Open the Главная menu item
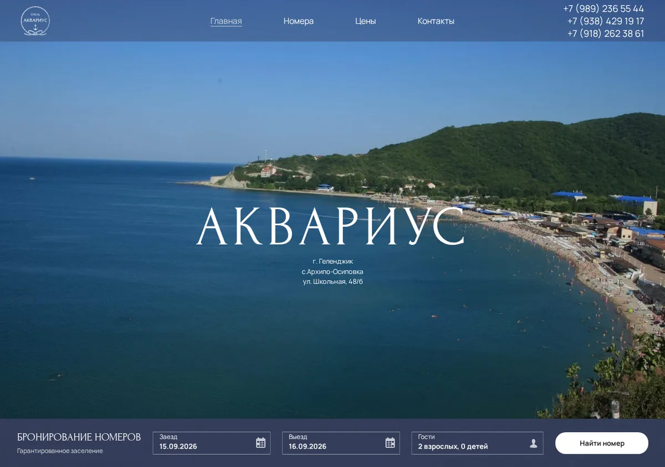Screen dimensions: 665x467 tap(226, 21)
